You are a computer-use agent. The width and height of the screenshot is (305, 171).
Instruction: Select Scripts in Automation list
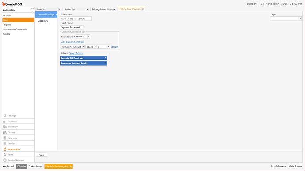(x=18, y=34)
